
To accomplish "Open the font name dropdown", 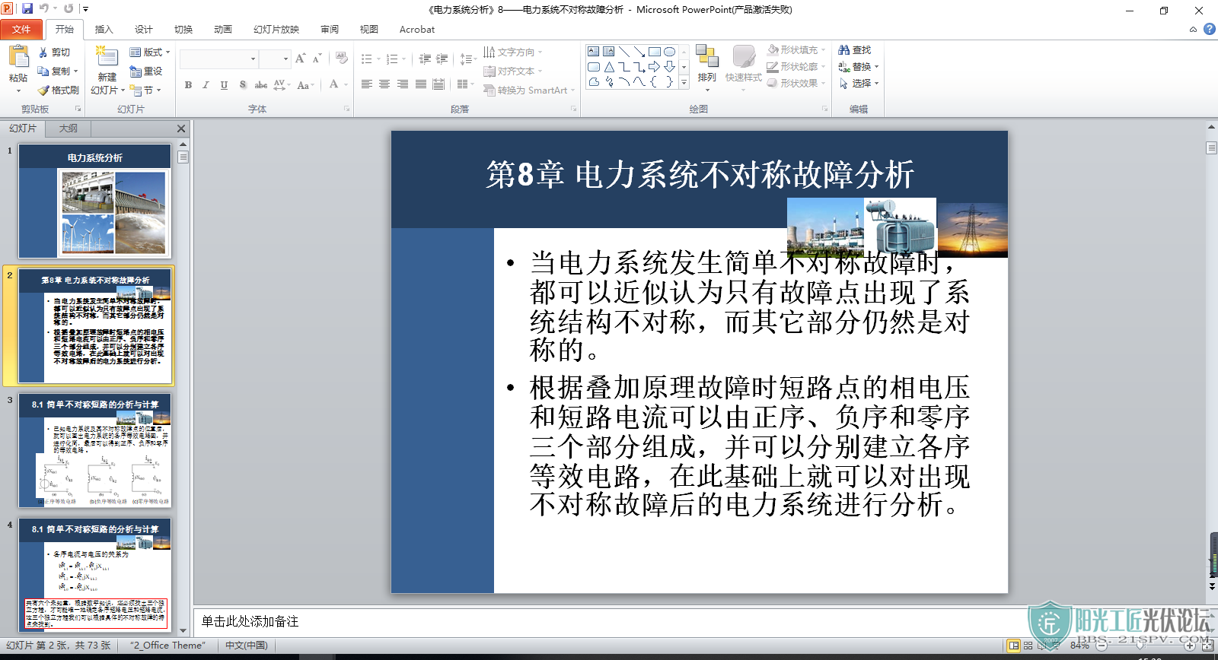I will coord(253,59).
